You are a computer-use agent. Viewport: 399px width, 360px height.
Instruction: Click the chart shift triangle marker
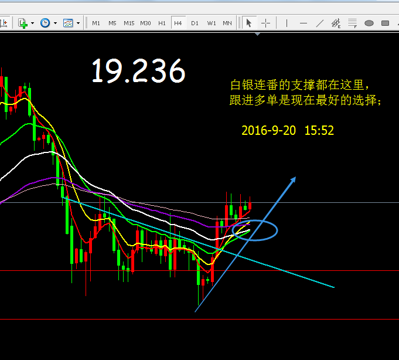point(257,34)
